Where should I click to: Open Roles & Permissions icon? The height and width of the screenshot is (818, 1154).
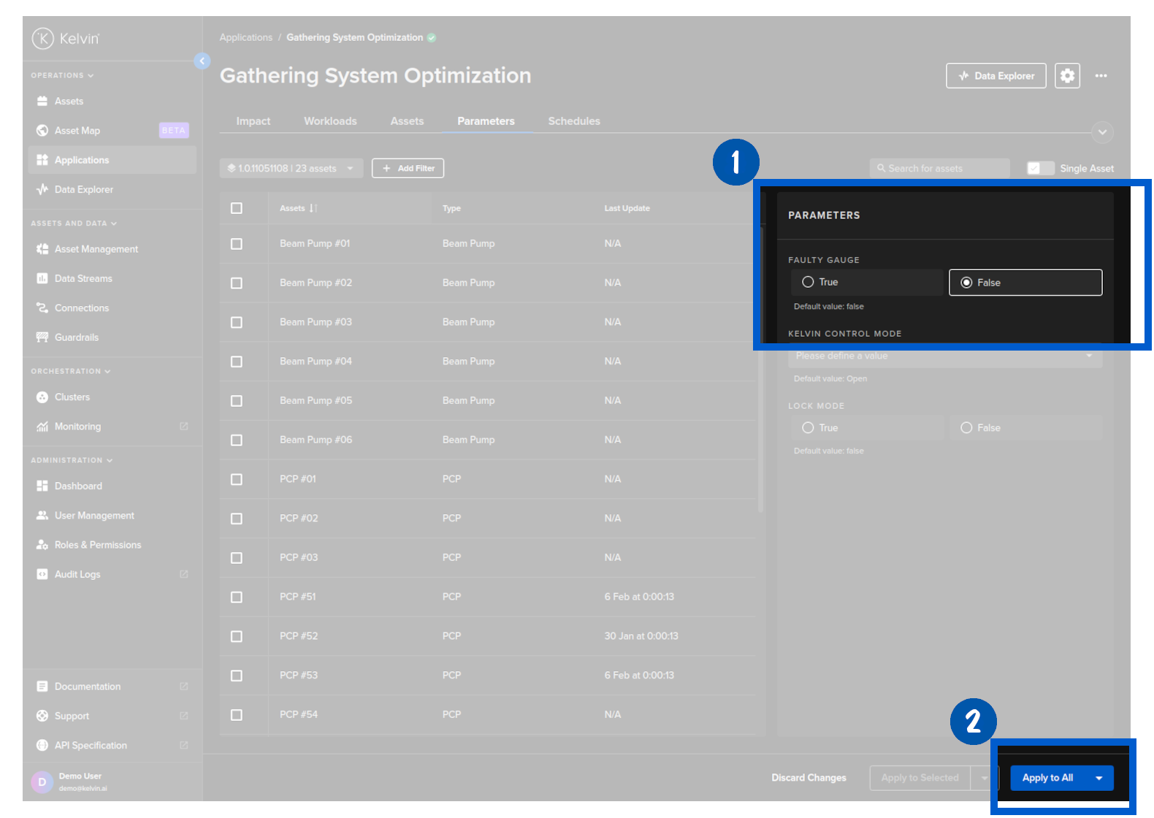(x=42, y=545)
